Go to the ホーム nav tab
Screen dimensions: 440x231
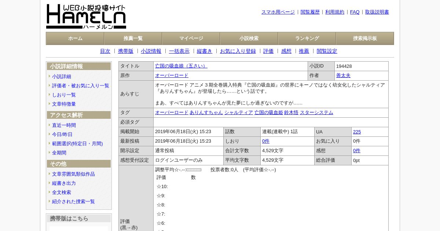(75, 38)
